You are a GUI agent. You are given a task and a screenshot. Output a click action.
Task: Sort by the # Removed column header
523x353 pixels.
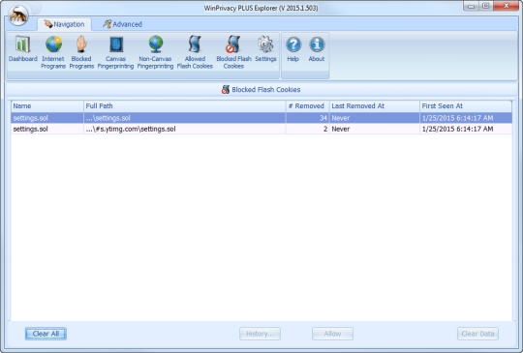(308, 106)
